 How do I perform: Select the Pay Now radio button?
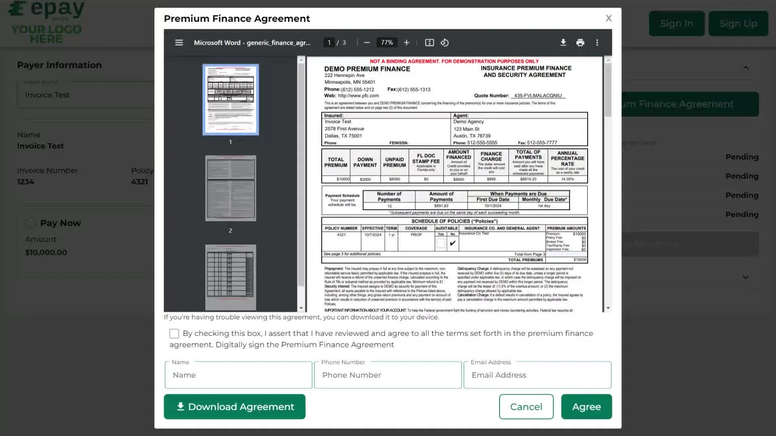click(x=30, y=223)
